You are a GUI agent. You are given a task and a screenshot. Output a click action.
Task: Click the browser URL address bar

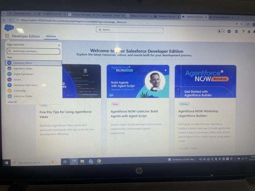tap(73, 21)
